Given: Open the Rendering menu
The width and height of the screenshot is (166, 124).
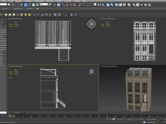Looking at the screenshot, I should pos(50,1).
